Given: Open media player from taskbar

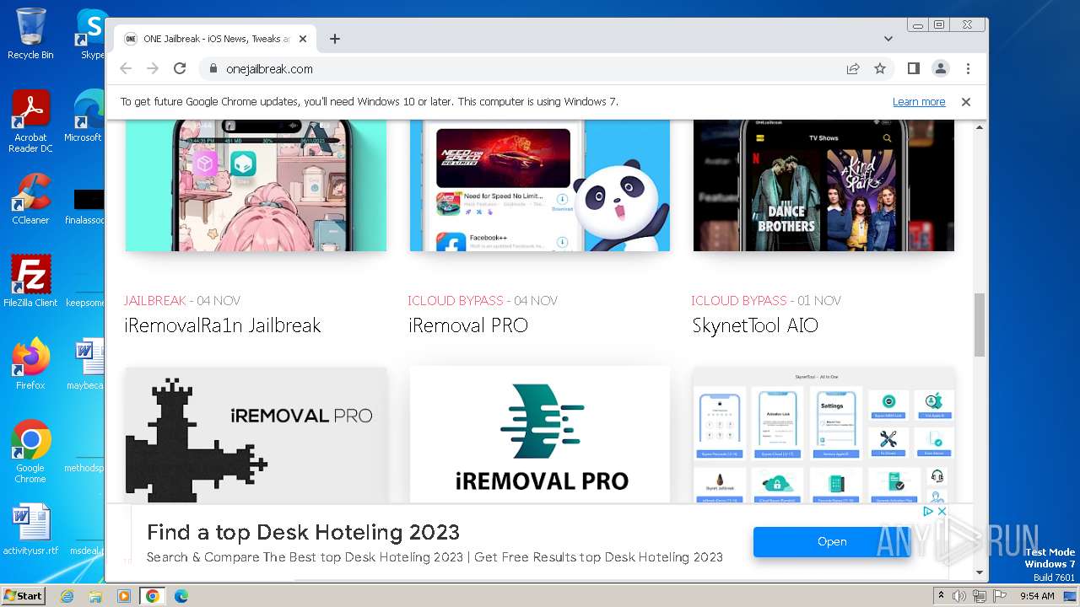Looking at the screenshot, I should click(124, 596).
